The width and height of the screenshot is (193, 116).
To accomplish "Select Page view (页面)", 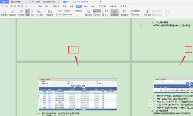I will 28,13.
